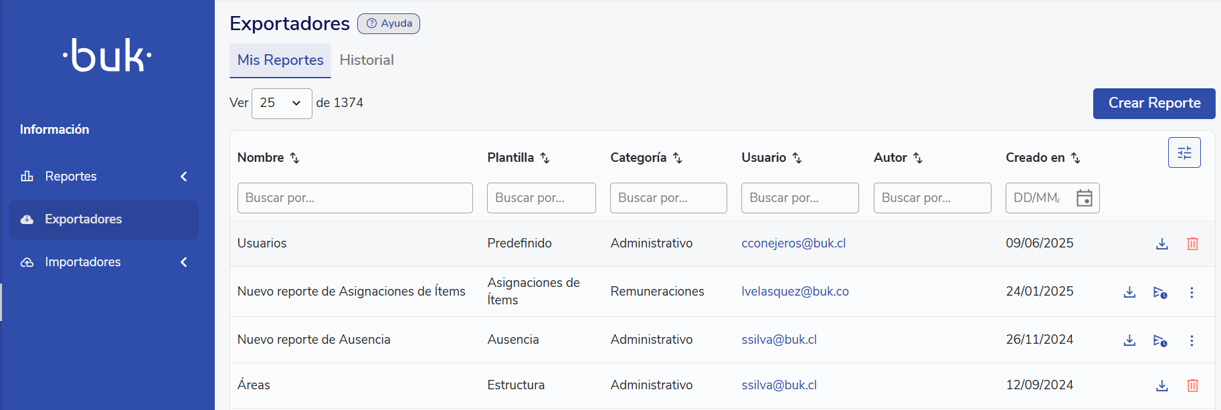1221x410 pixels.
Task: Open the cconejeros@buk.cl user link
Action: click(793, 243)
